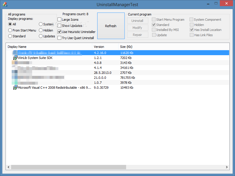
Task: Click the horizontal scrollbar right arrow
Action: coord(227,167)
